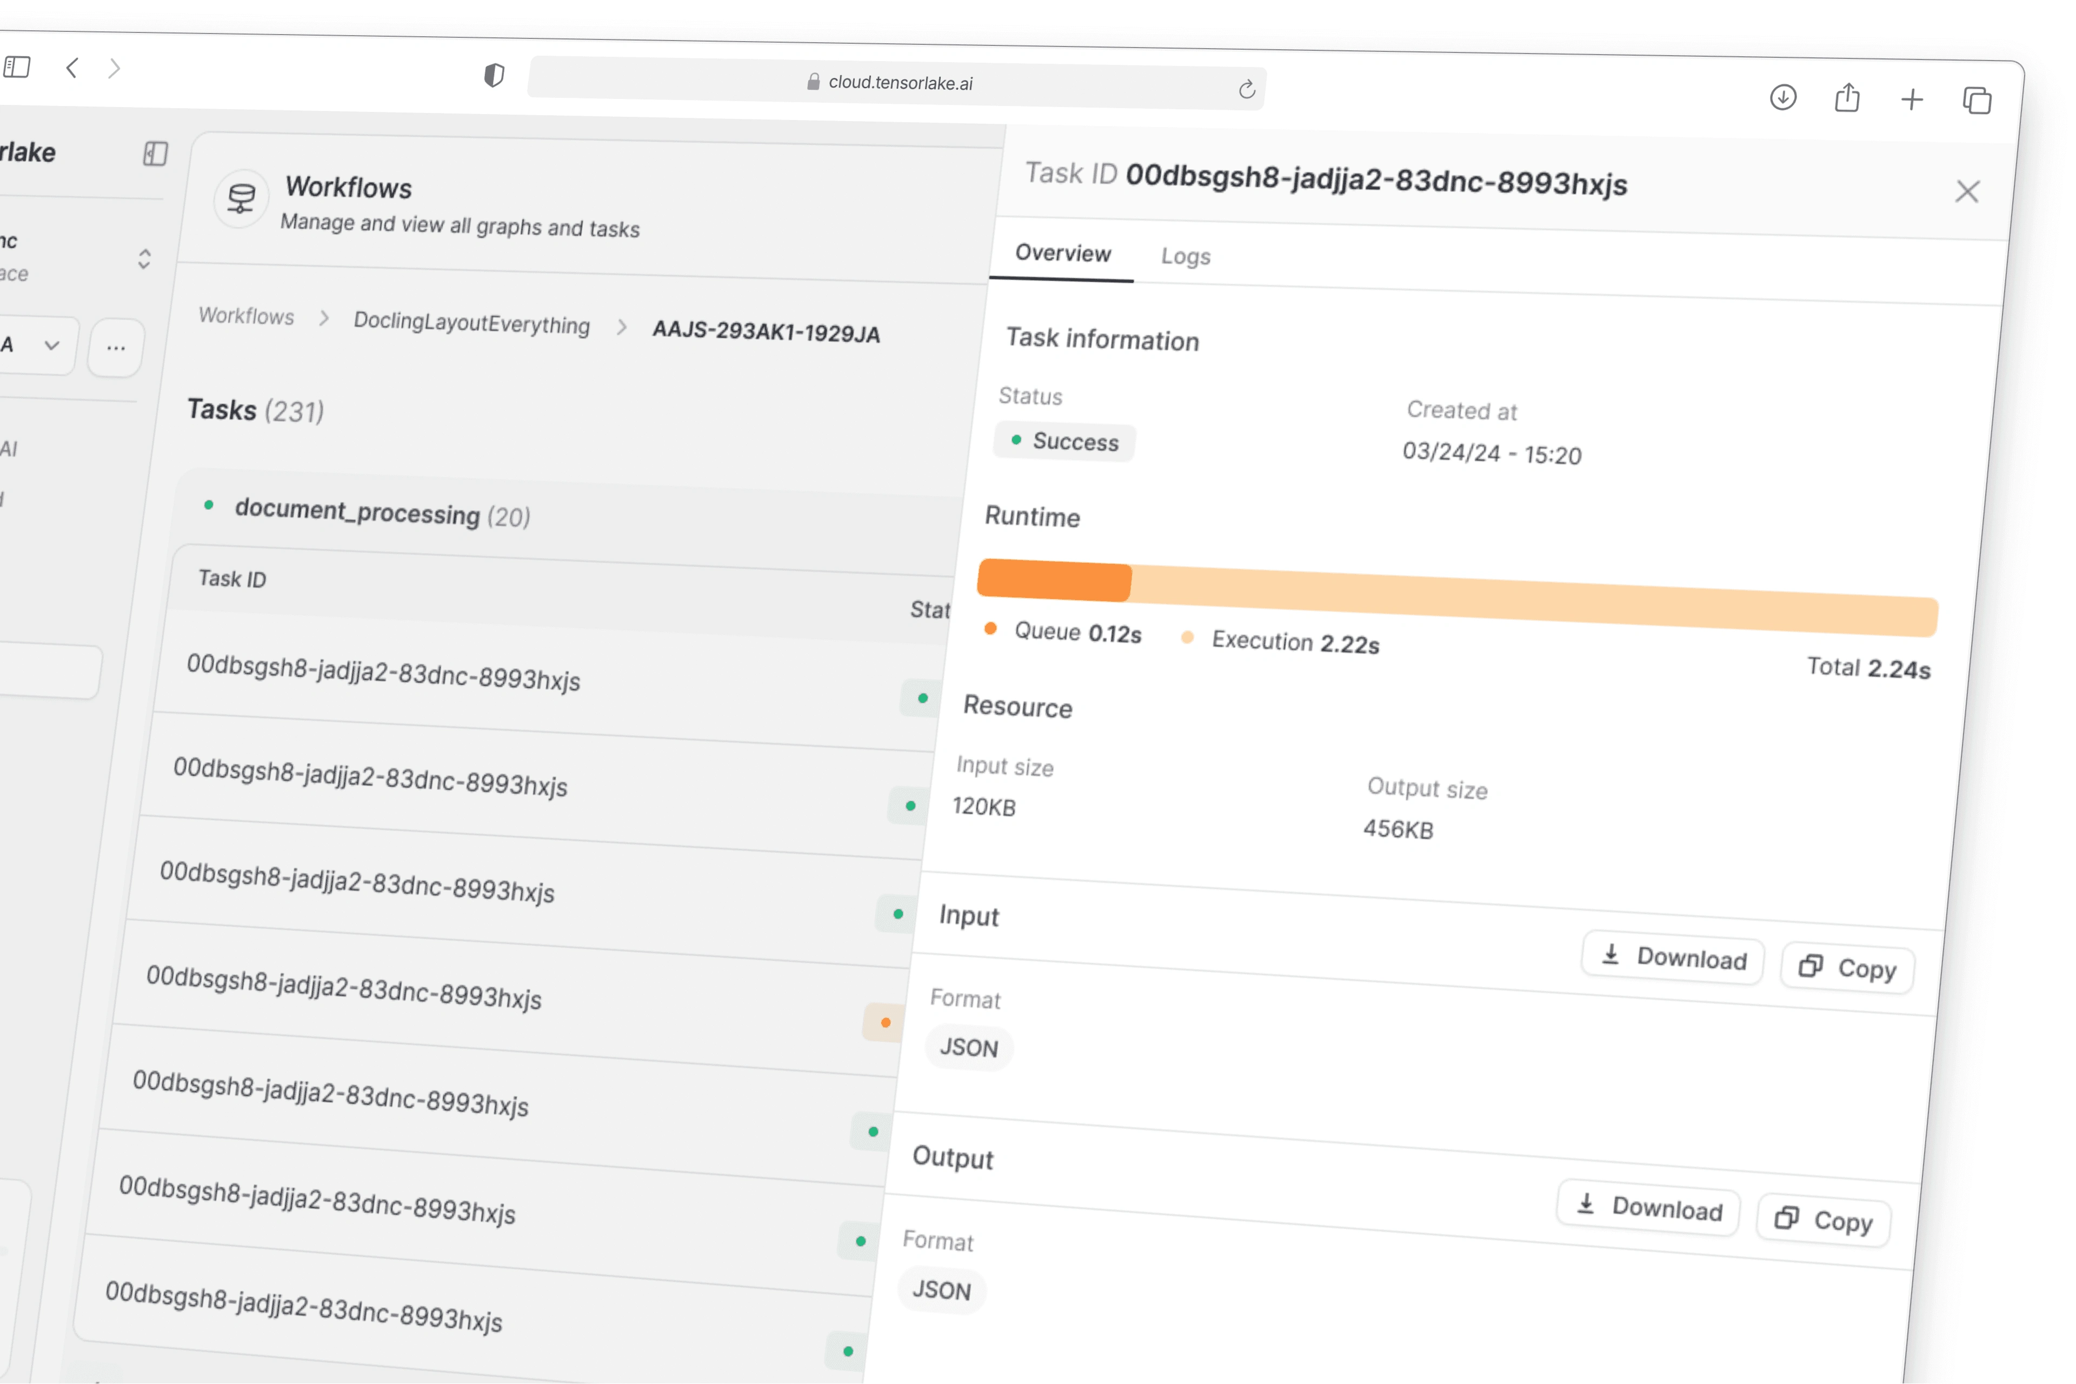Select the Overview tab
Screen dimensions: 2076x1384
1063,252
